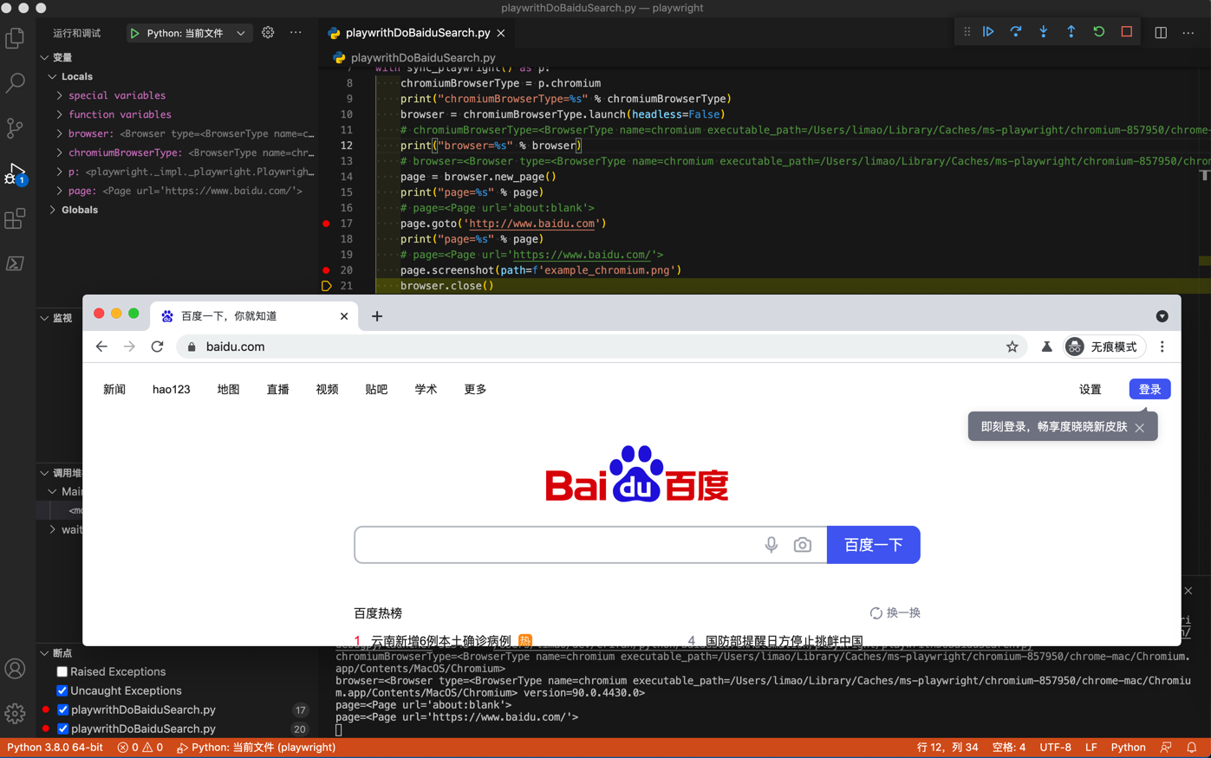Click the 登录 login button

click(1149, 390)
